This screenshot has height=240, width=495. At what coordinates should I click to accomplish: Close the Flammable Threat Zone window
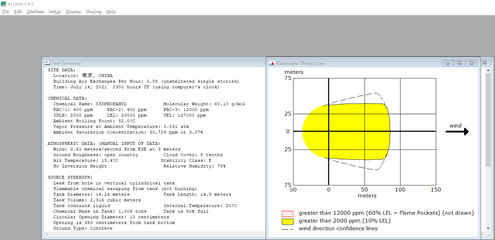click(472, 63)
